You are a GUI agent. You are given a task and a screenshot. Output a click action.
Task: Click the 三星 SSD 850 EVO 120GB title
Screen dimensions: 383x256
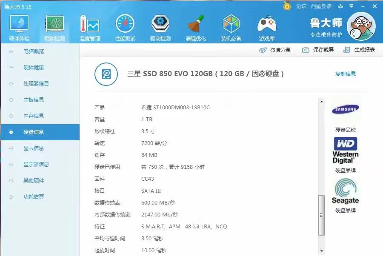tap(206, 74)
